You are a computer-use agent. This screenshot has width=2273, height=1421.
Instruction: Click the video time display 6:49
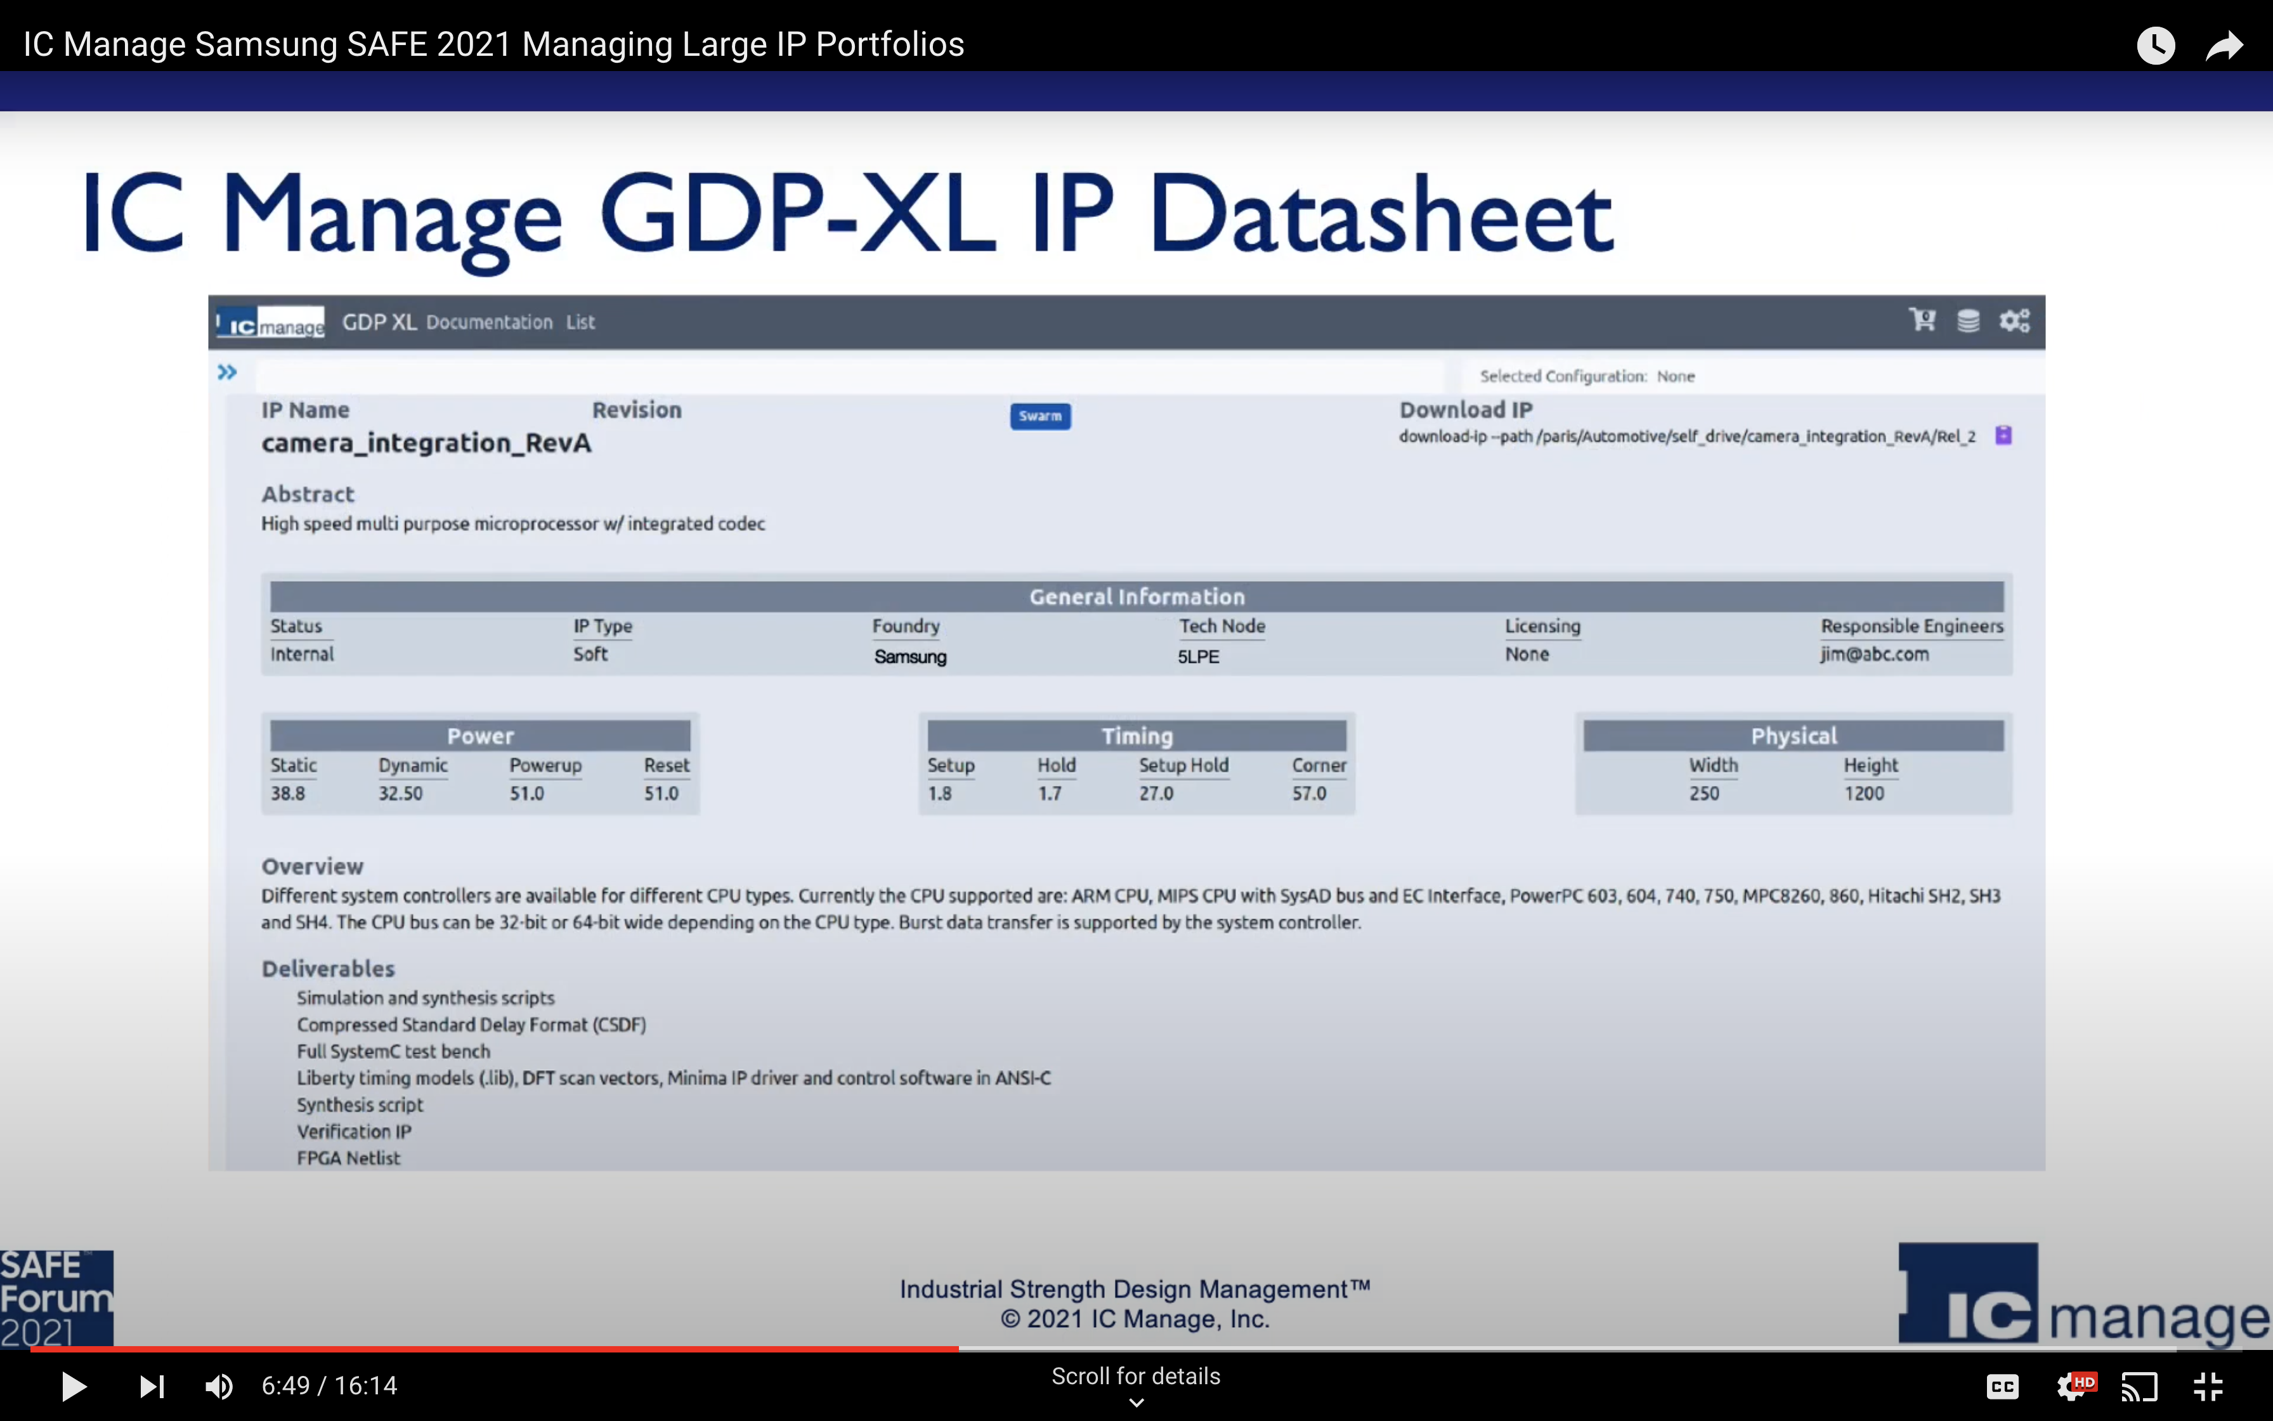(285, 1385)
